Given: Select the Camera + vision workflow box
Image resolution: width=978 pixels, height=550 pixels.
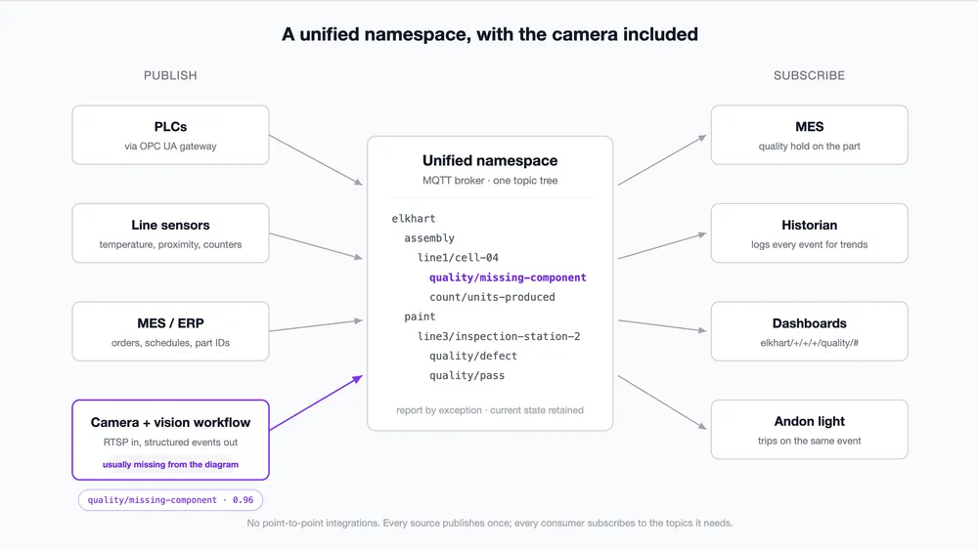Looking at the screenshot, I should [x=170, y=440].
